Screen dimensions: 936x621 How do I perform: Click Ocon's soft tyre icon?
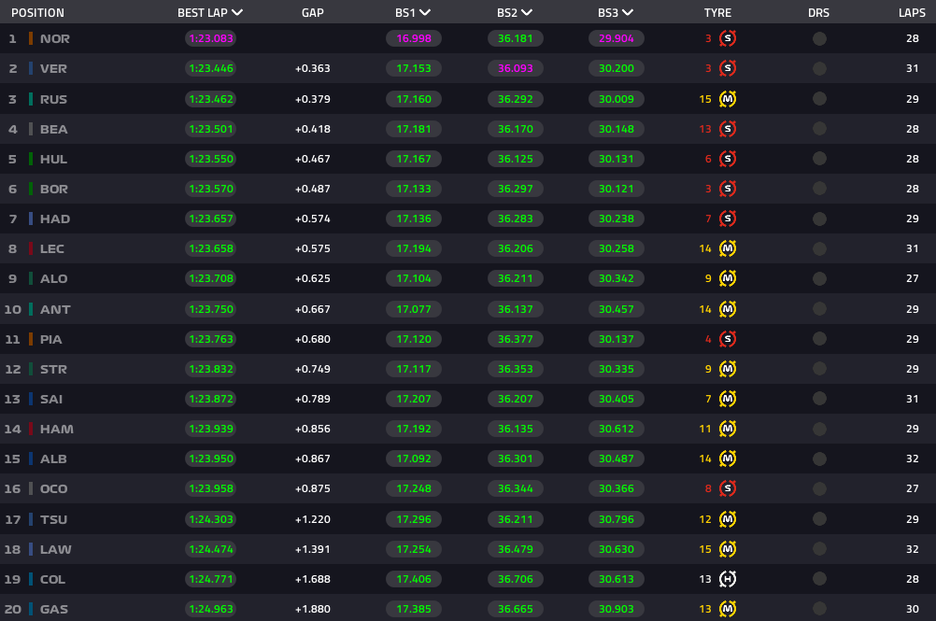729,488
